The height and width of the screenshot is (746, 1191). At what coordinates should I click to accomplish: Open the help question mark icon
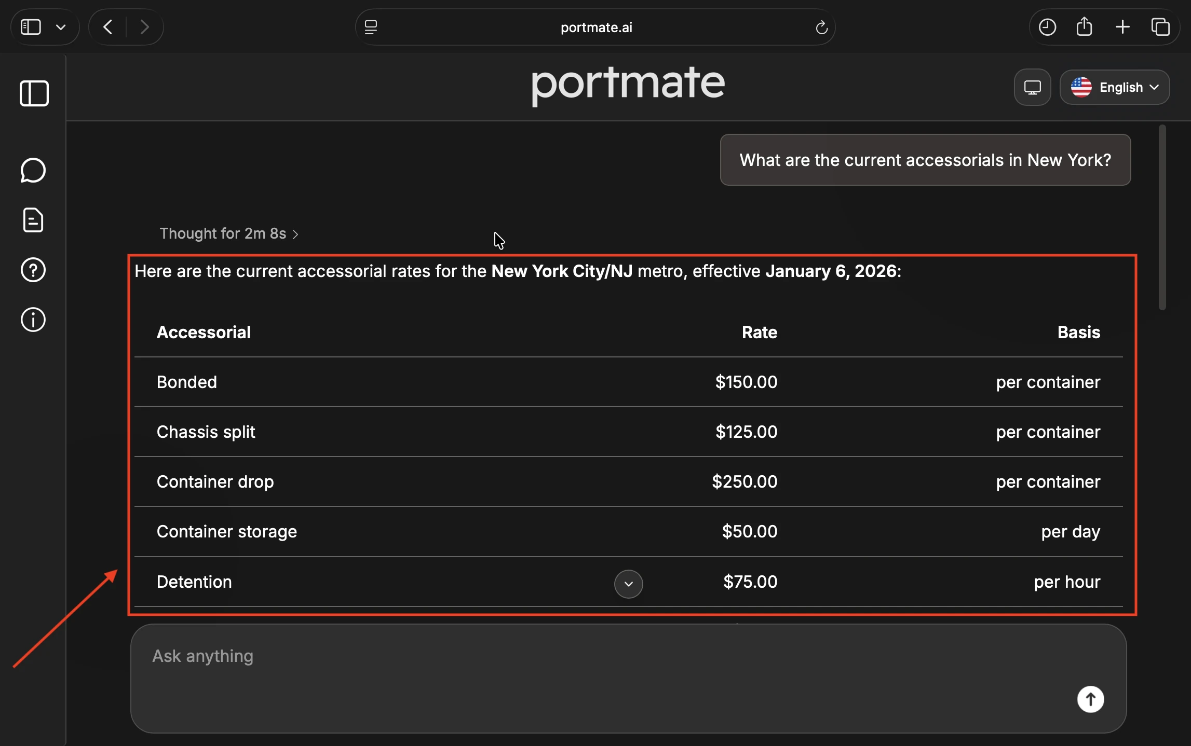33,270
